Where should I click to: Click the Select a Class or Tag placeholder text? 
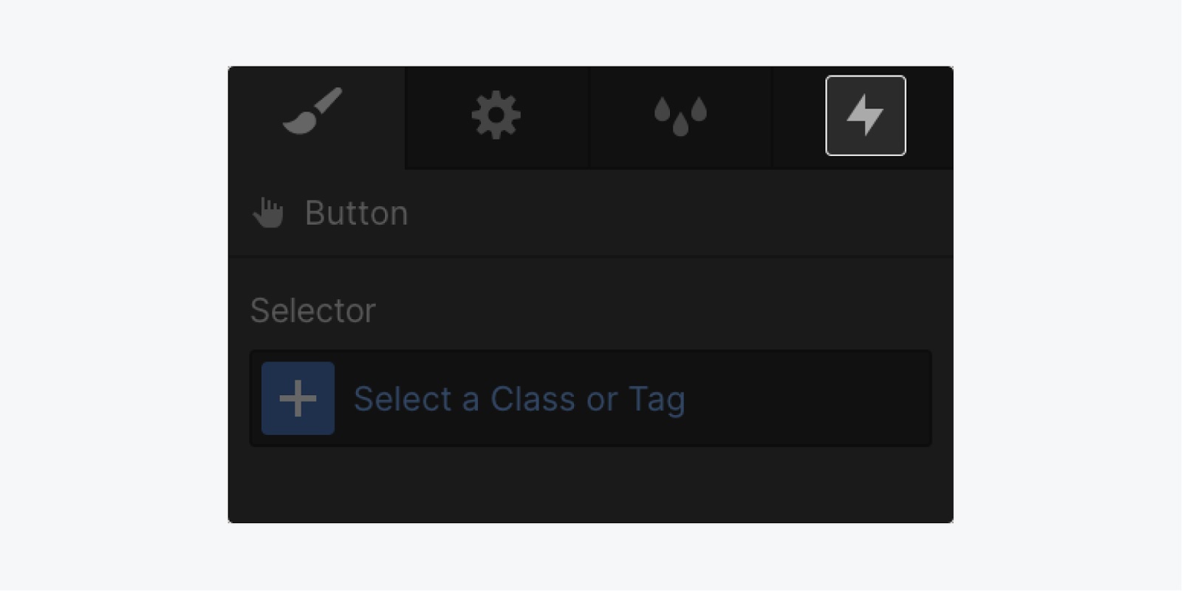point(519,400)
